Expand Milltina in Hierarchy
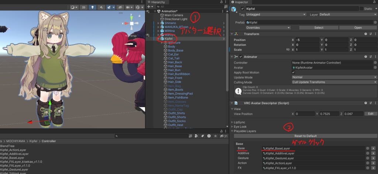Screen dimensions: 378x174 pyautogui.click(x=159, y=31)
